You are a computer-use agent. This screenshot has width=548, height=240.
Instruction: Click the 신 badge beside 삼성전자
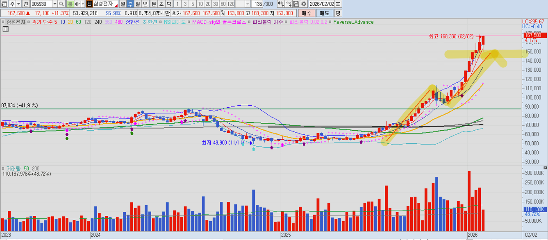(89, 4)
